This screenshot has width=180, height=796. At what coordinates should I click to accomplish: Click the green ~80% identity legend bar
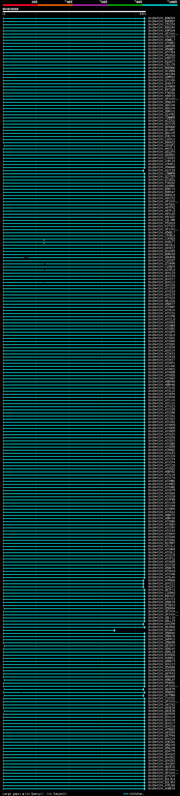(x=125, y=5)
